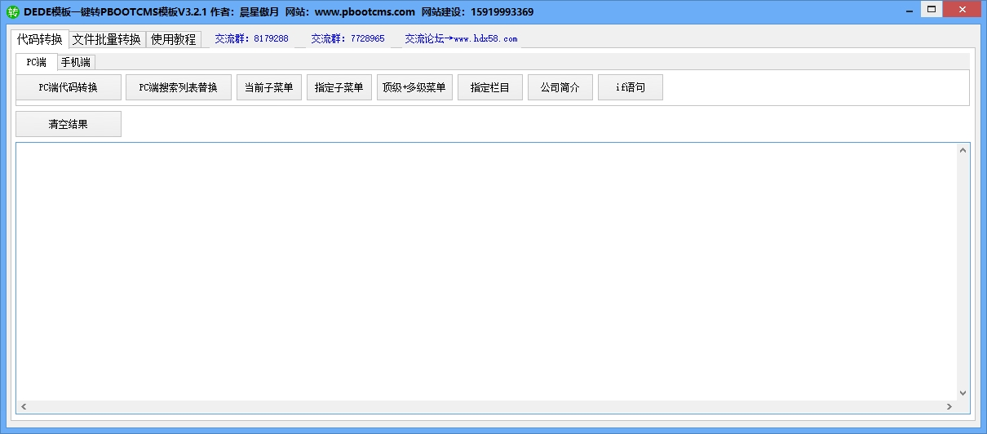Click the 交流群 7728965 link
Viewport: 987px width, 434px height.
(347, 39)
